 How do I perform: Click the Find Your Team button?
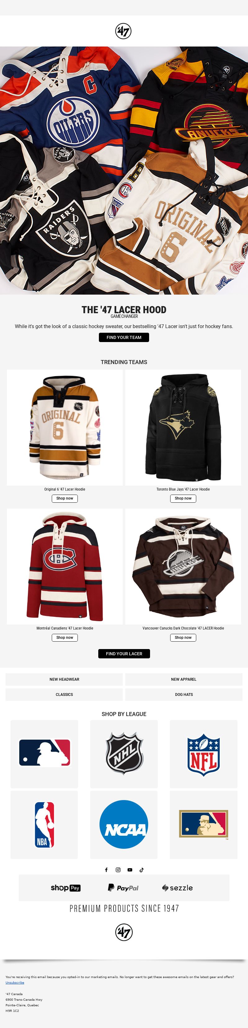tap(124, 337)
